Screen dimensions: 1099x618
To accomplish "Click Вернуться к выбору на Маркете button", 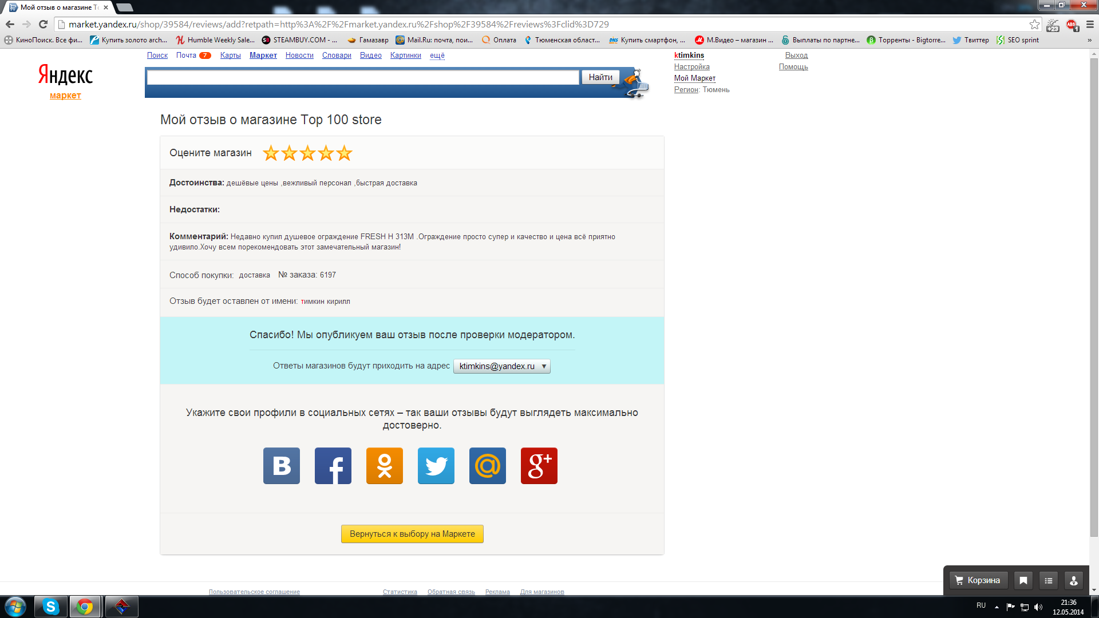I will tap(412, 534).
